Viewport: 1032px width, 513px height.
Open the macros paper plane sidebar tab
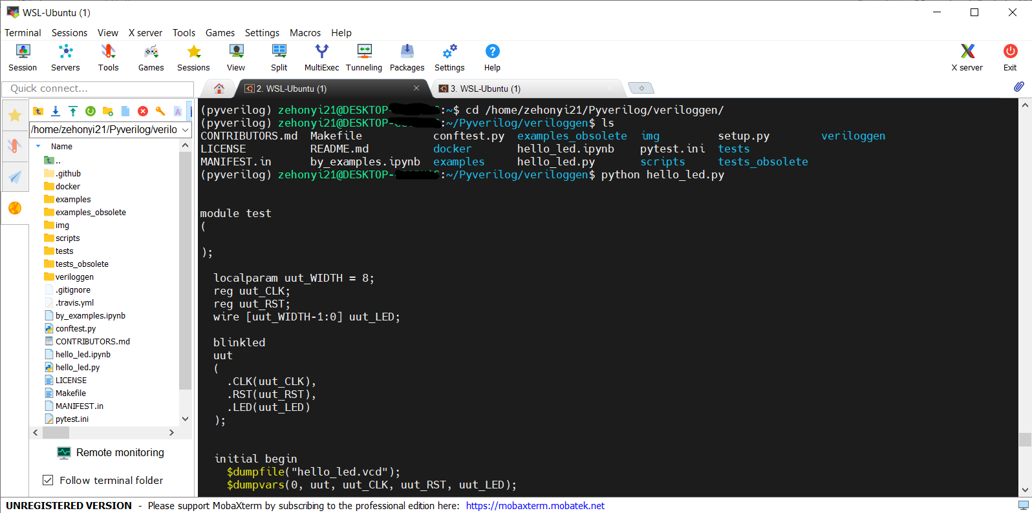click(15, 177)
